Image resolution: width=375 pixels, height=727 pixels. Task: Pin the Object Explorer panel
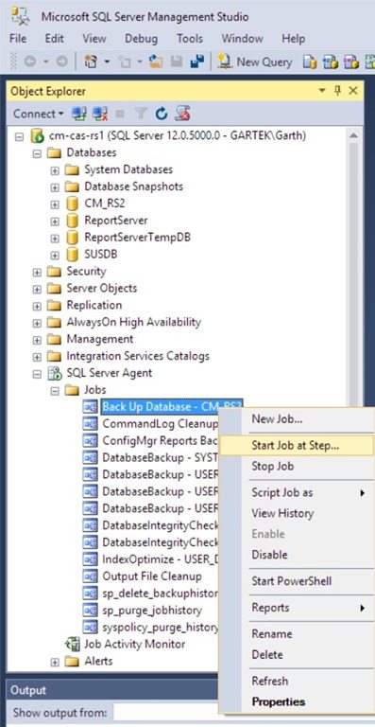tap(337, 91)
